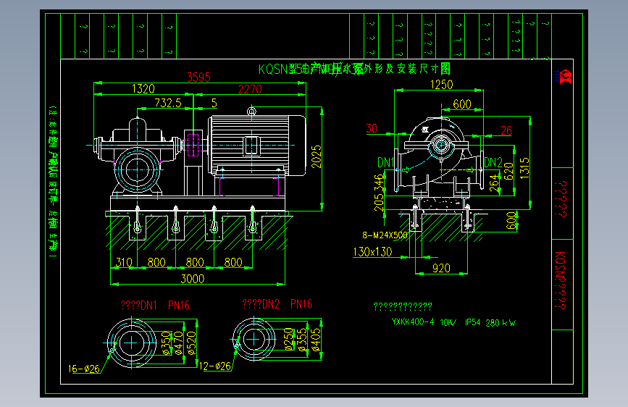Click the red DN1 PN16 flange heading

coord(155,306)
